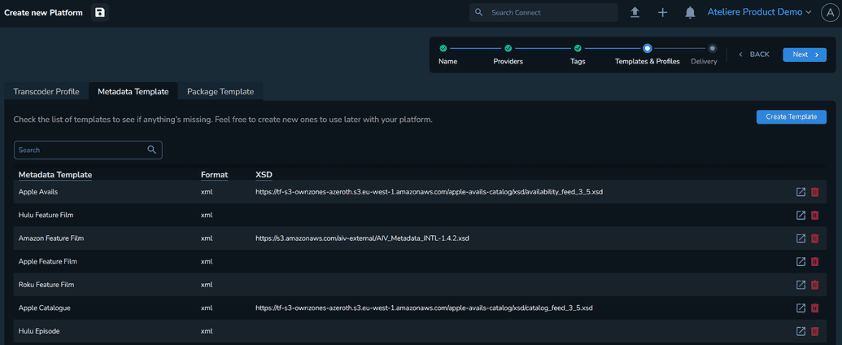
Task: Open the Hulu Feature Film template
Action: click(801, 215)
